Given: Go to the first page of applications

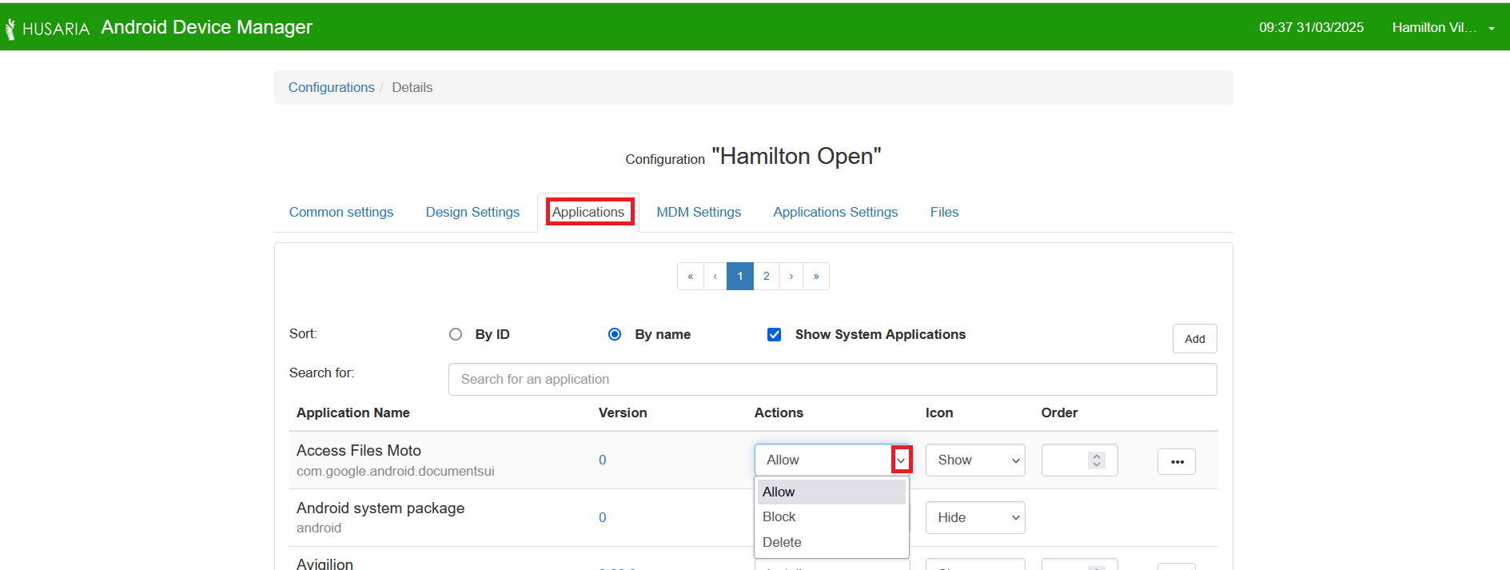Looking at the screenshot, I should 691,276.
